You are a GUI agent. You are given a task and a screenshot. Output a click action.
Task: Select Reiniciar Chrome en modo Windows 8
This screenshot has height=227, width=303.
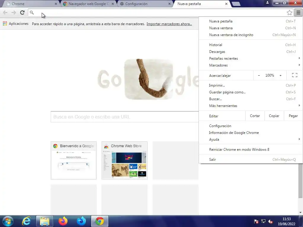[x=251, y=149]
